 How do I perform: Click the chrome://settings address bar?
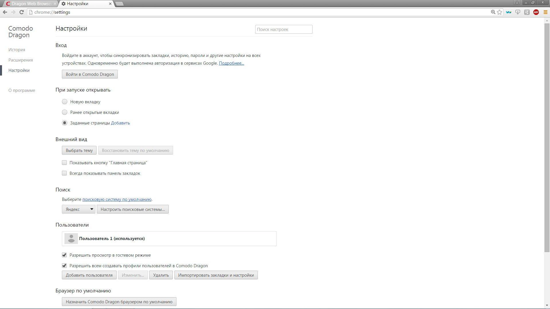point(258,12)
